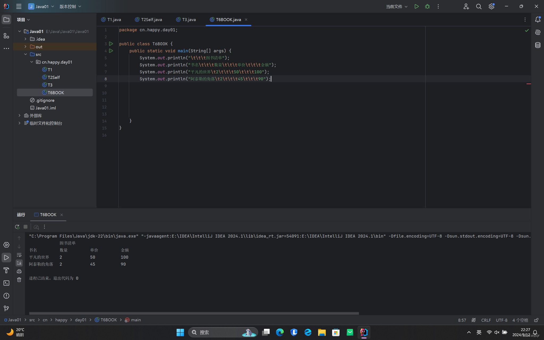Expand 临时文件和控制台 node
Viewport: 544px width, 340px height.
pyautogui.click(x=19, y=123)
